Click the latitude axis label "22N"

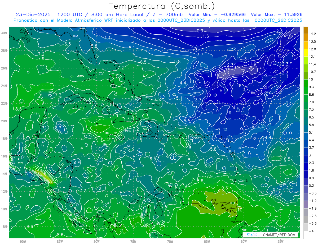tap(5, 103)
